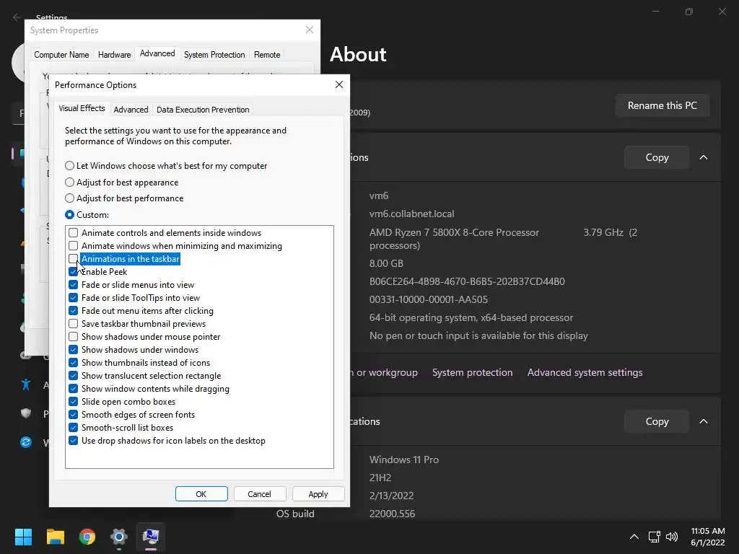Uncheck Fade or slide menus into view
Screen dimensions: 739x554
point(73,284)
